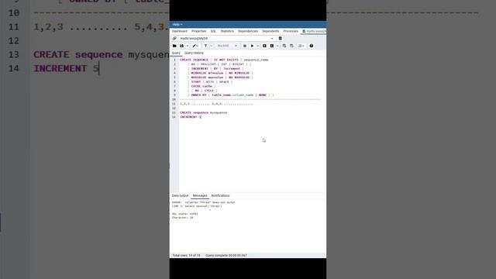The height and width of the screenshot is (279, 496).
Task: Open the database connection dropdown
Action: point(272,38)
